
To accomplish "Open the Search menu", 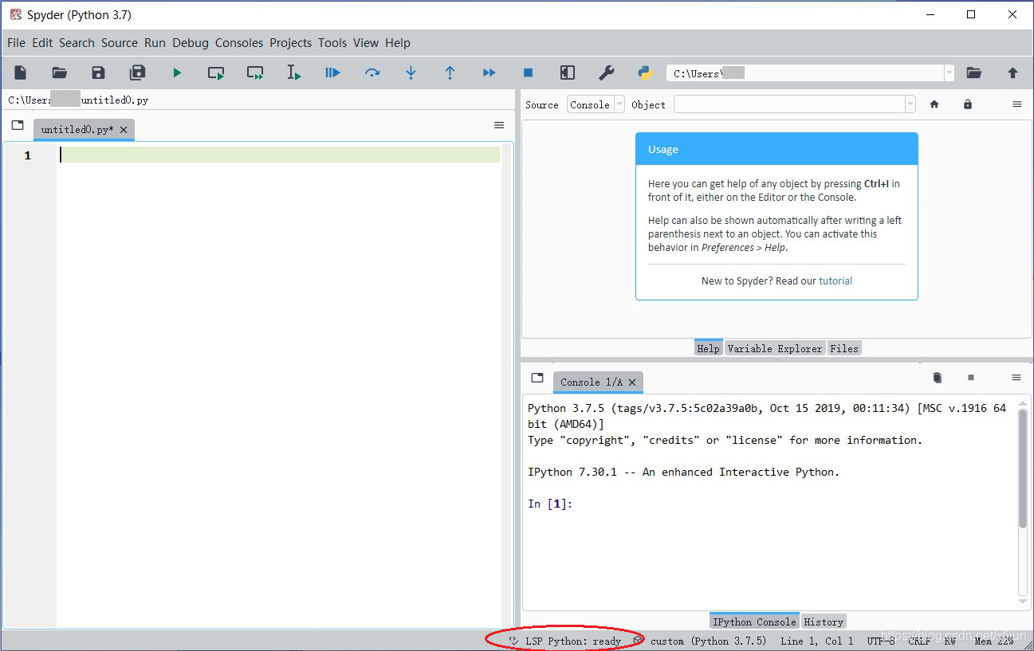I will point(77,43).
